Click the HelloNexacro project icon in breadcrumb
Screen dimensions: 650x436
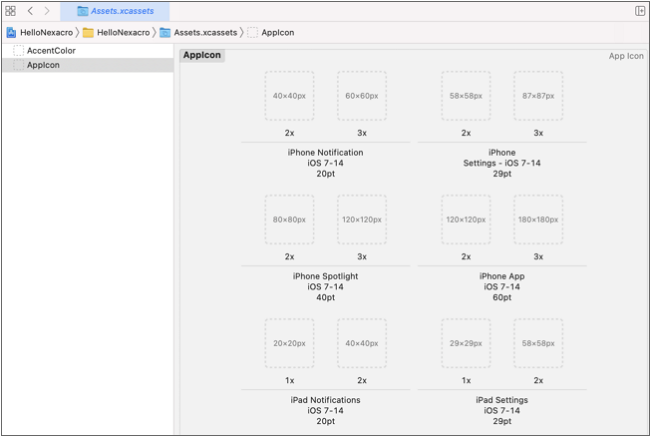(11, 33)
